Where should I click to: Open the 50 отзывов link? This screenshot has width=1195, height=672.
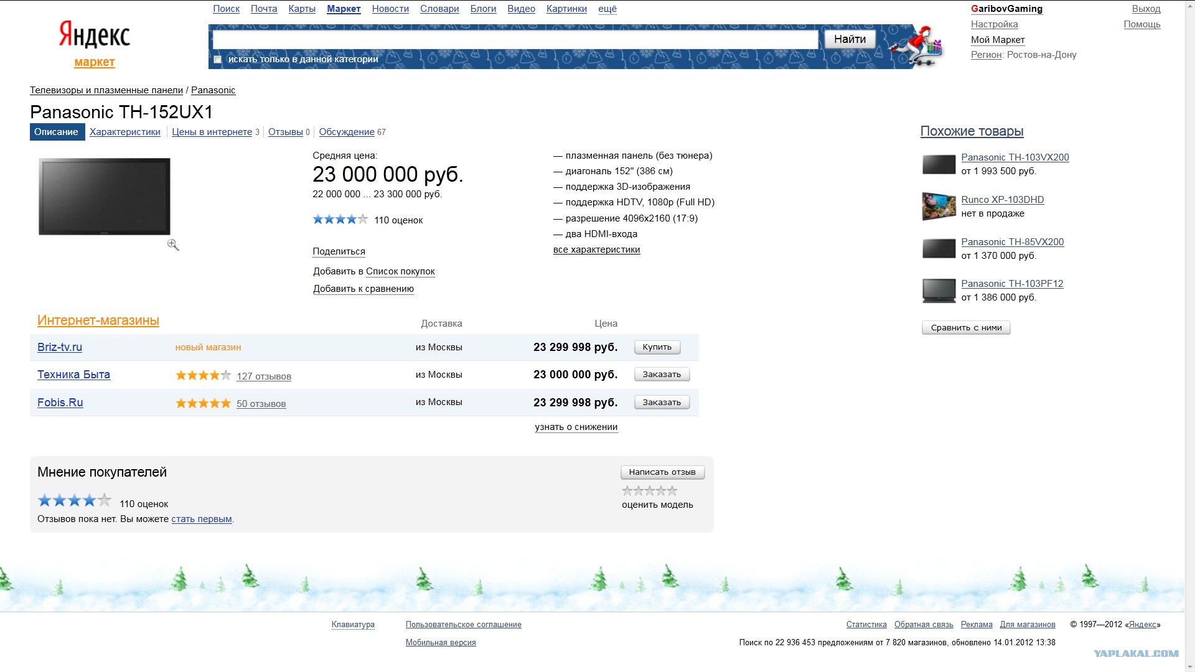(261, 404)
